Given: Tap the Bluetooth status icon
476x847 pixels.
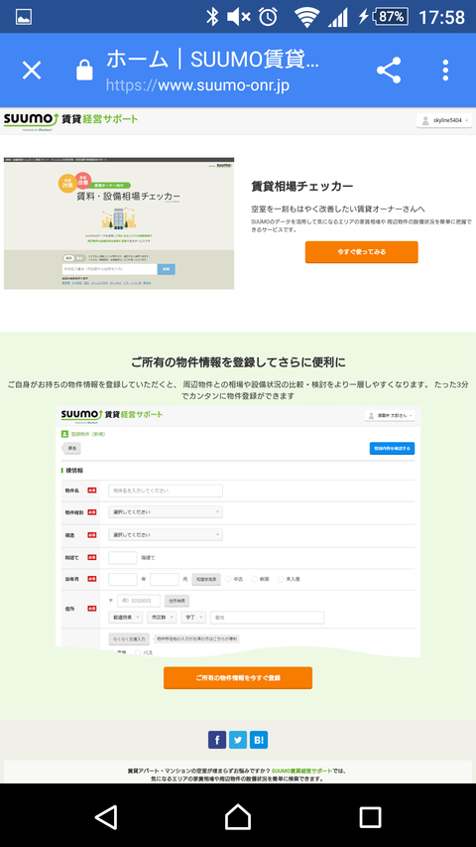Looking at the screenshot, I should (x=212, y=17).
